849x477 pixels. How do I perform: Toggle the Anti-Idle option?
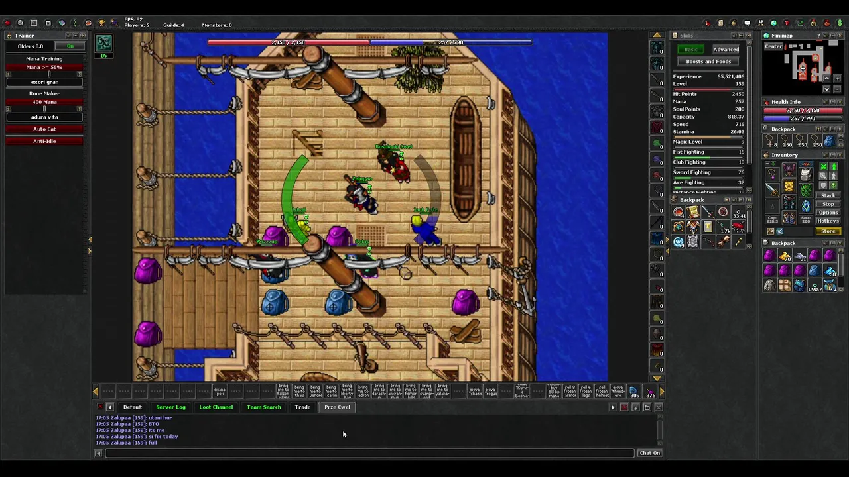(44, 141)
